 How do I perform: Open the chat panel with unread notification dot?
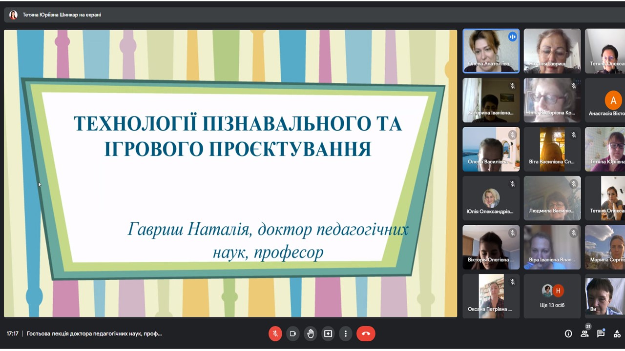tap(601, 333)
